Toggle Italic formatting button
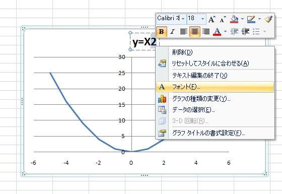The image size is (282, 194). click(172, 32)
